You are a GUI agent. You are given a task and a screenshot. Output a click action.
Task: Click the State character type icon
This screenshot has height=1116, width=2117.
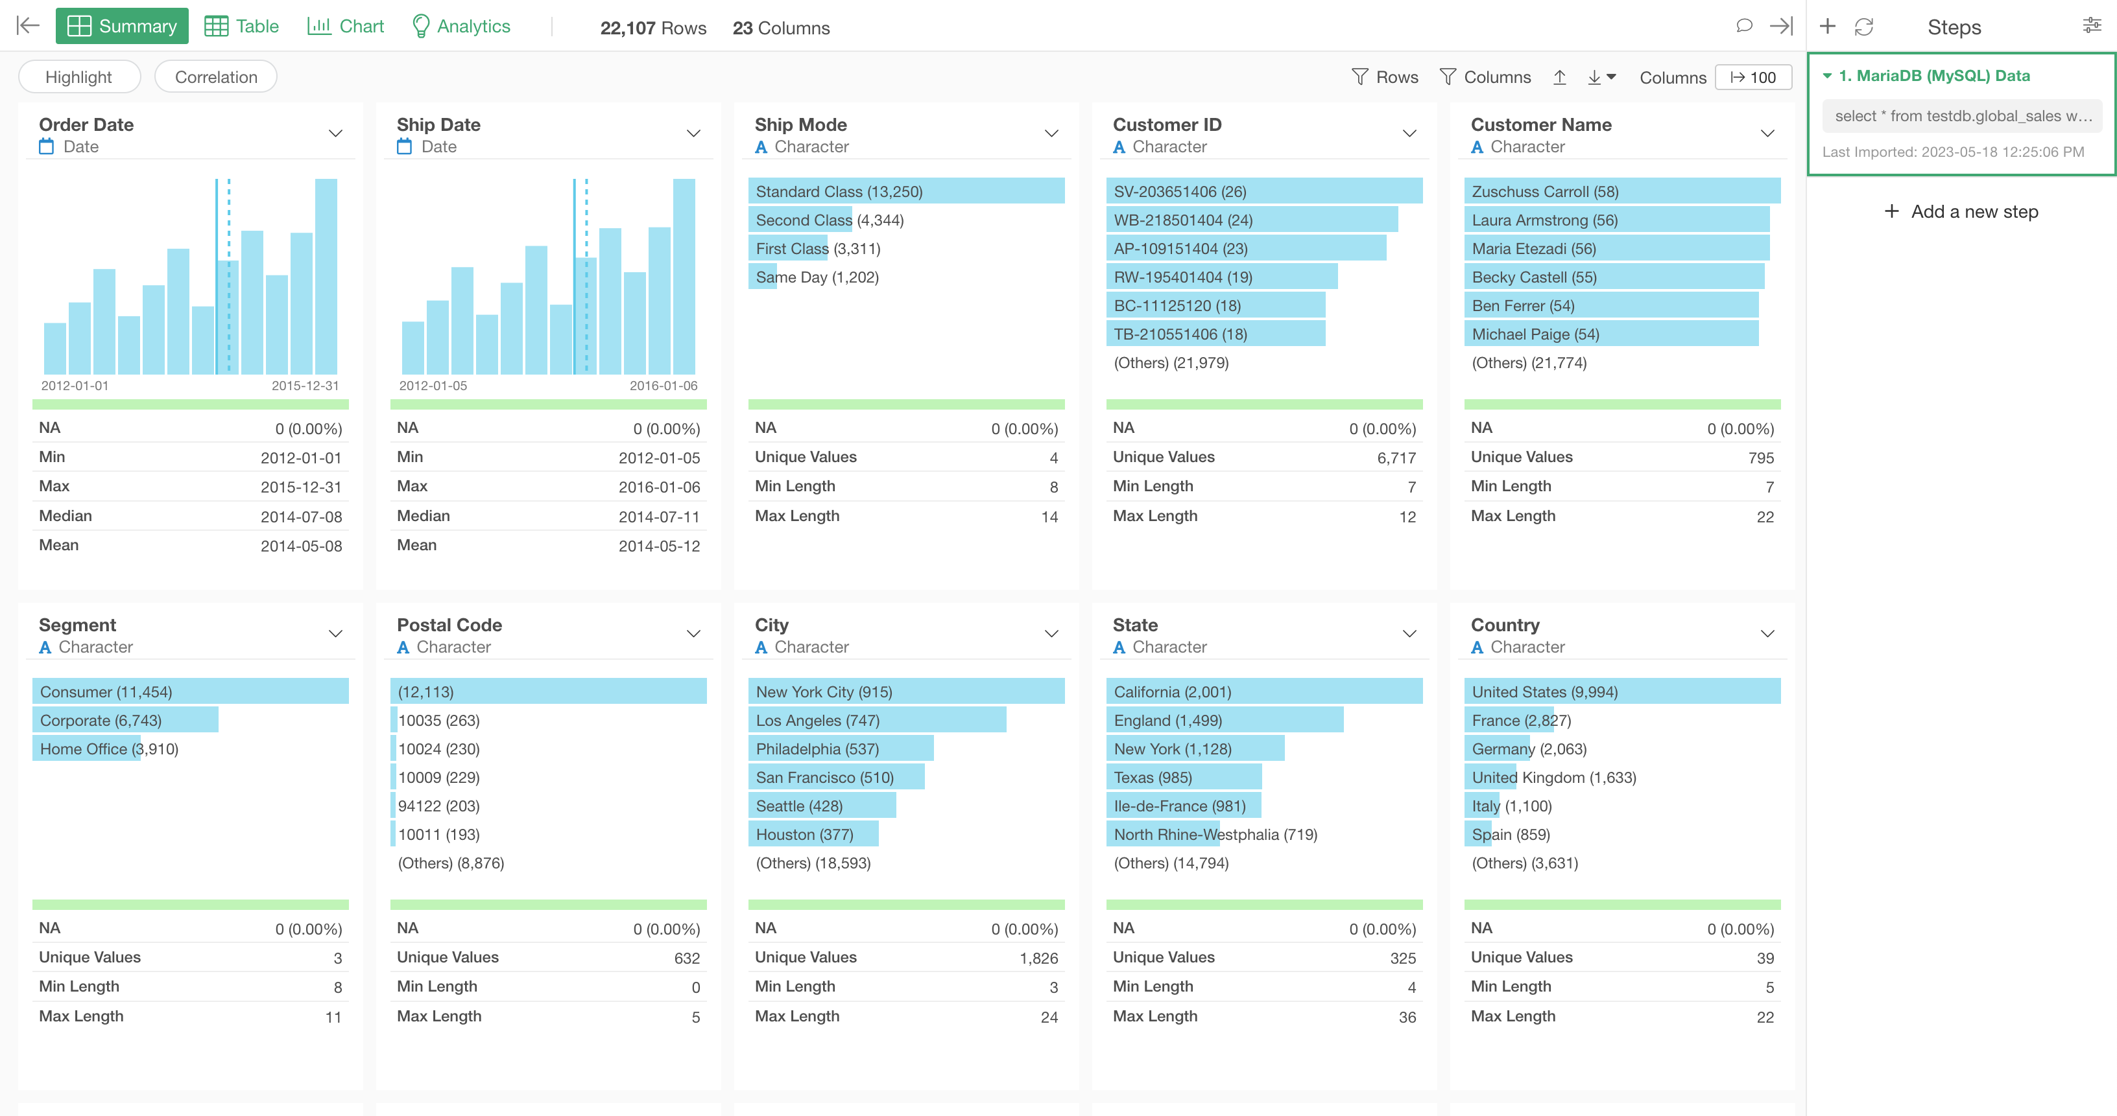coord(1119,647)
